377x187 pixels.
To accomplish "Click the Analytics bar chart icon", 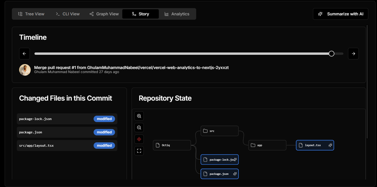I will (x=167, y=14).
